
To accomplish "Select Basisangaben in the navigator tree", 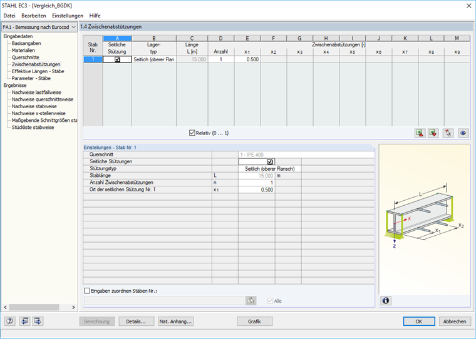I will click(x=26, y=43).
